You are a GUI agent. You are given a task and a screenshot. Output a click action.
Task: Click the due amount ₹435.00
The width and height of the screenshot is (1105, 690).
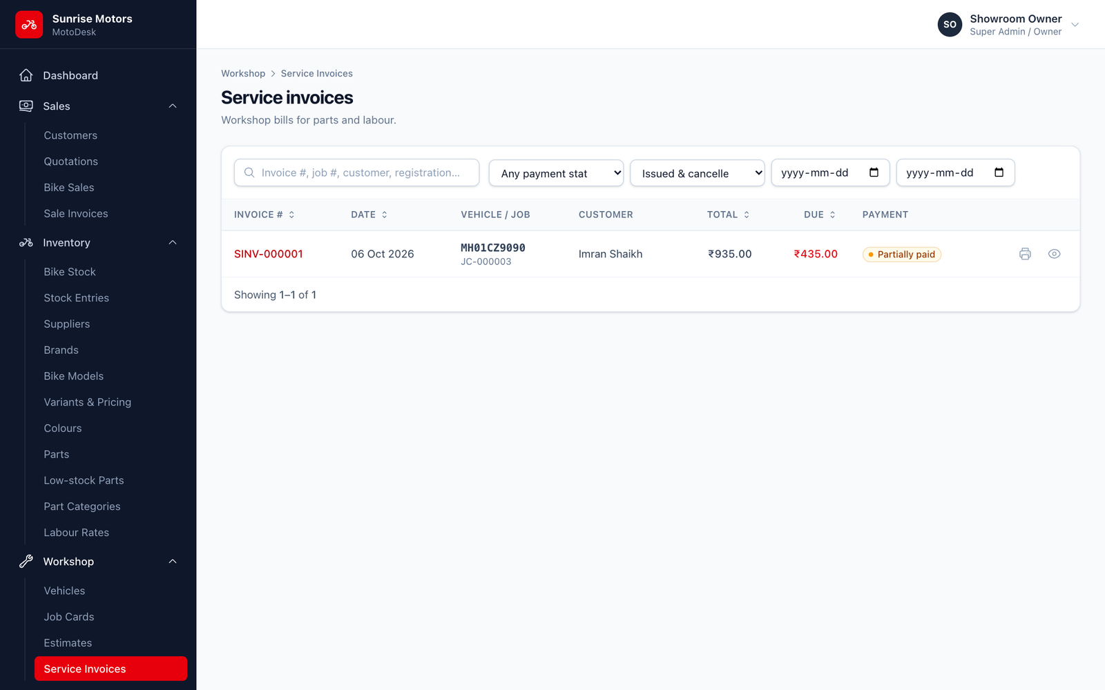click(x=816, y=254)
